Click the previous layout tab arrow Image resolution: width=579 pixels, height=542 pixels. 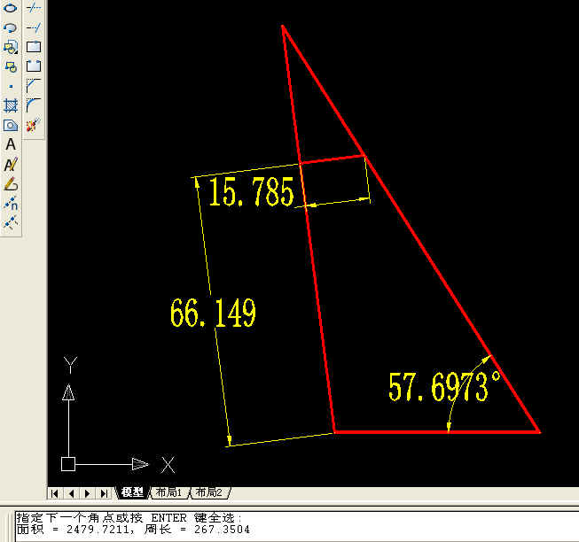(x=71, y=493)
